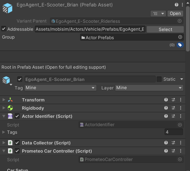Viewport: 190px width, 171px height.
Task: Click the scrollbar up arrow
Action: pyautogui.click(x=188, y=3)
